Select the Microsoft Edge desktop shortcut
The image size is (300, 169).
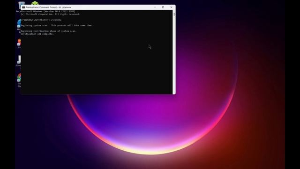(19, 26)
